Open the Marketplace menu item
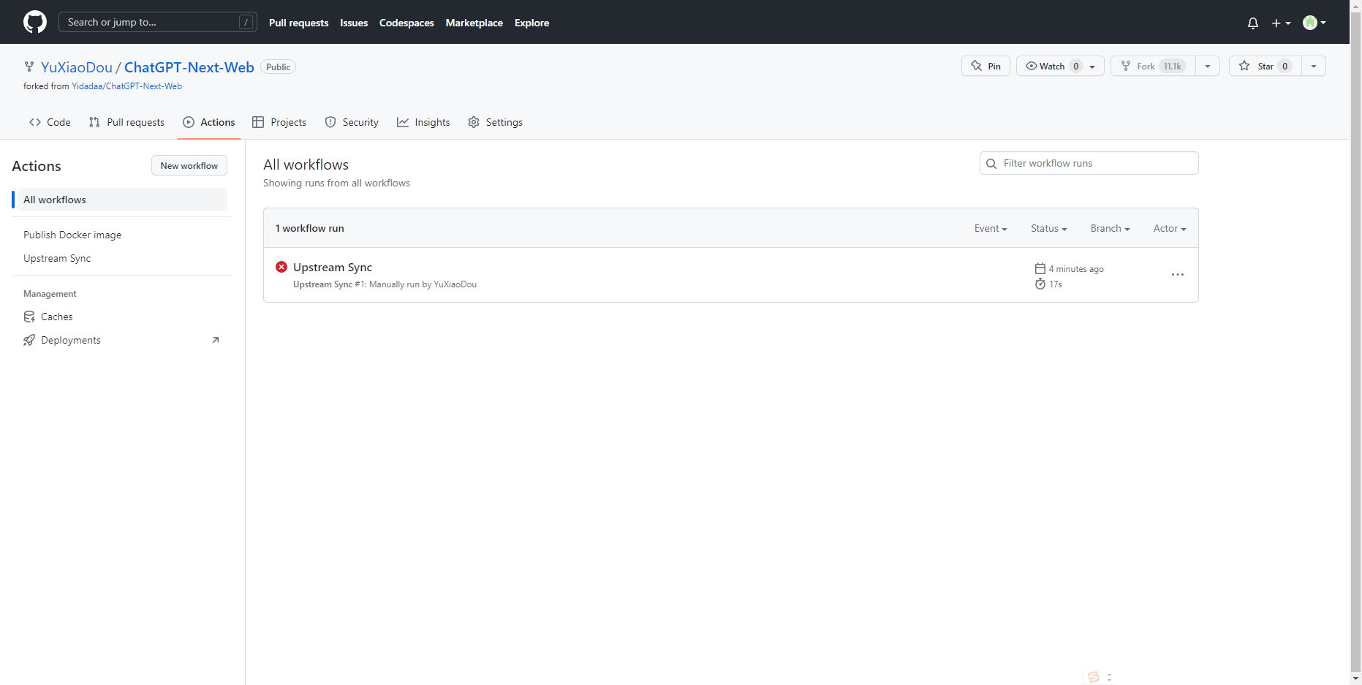 pos(474,23)
